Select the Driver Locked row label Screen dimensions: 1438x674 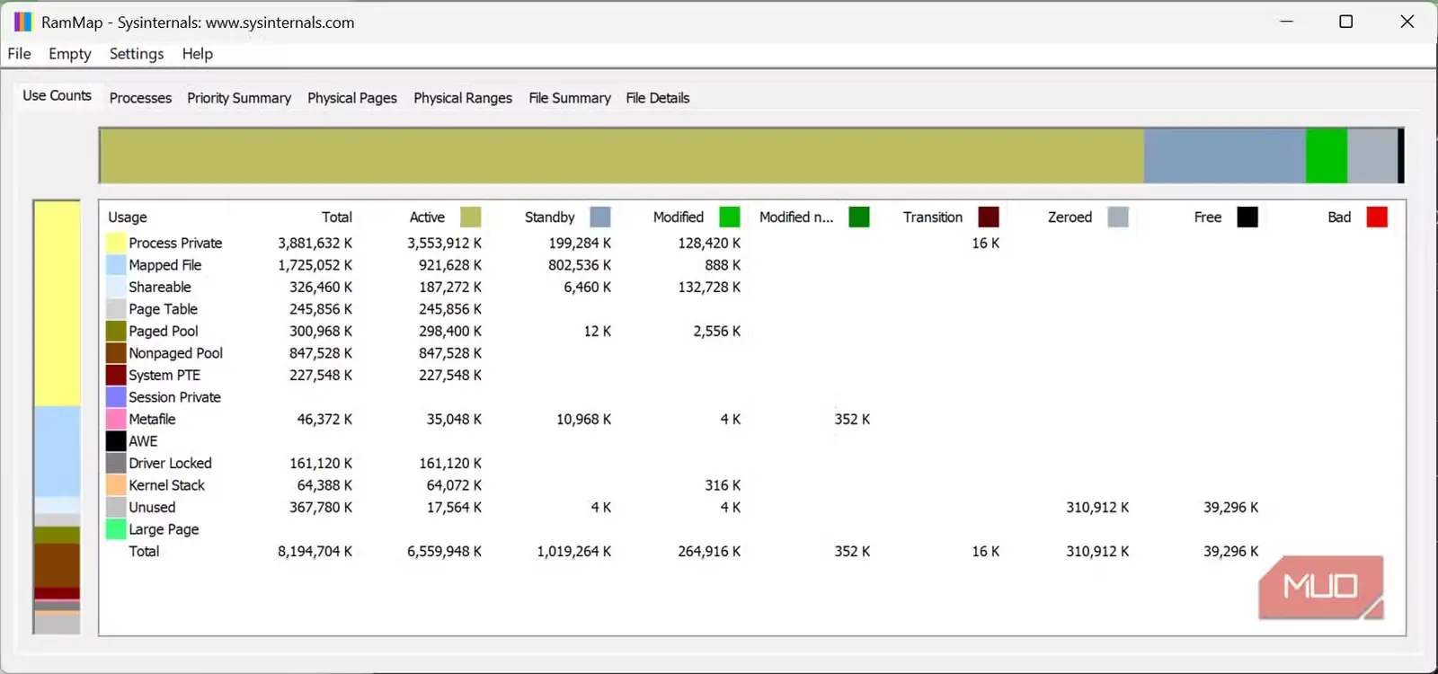[x=170, y=464]
